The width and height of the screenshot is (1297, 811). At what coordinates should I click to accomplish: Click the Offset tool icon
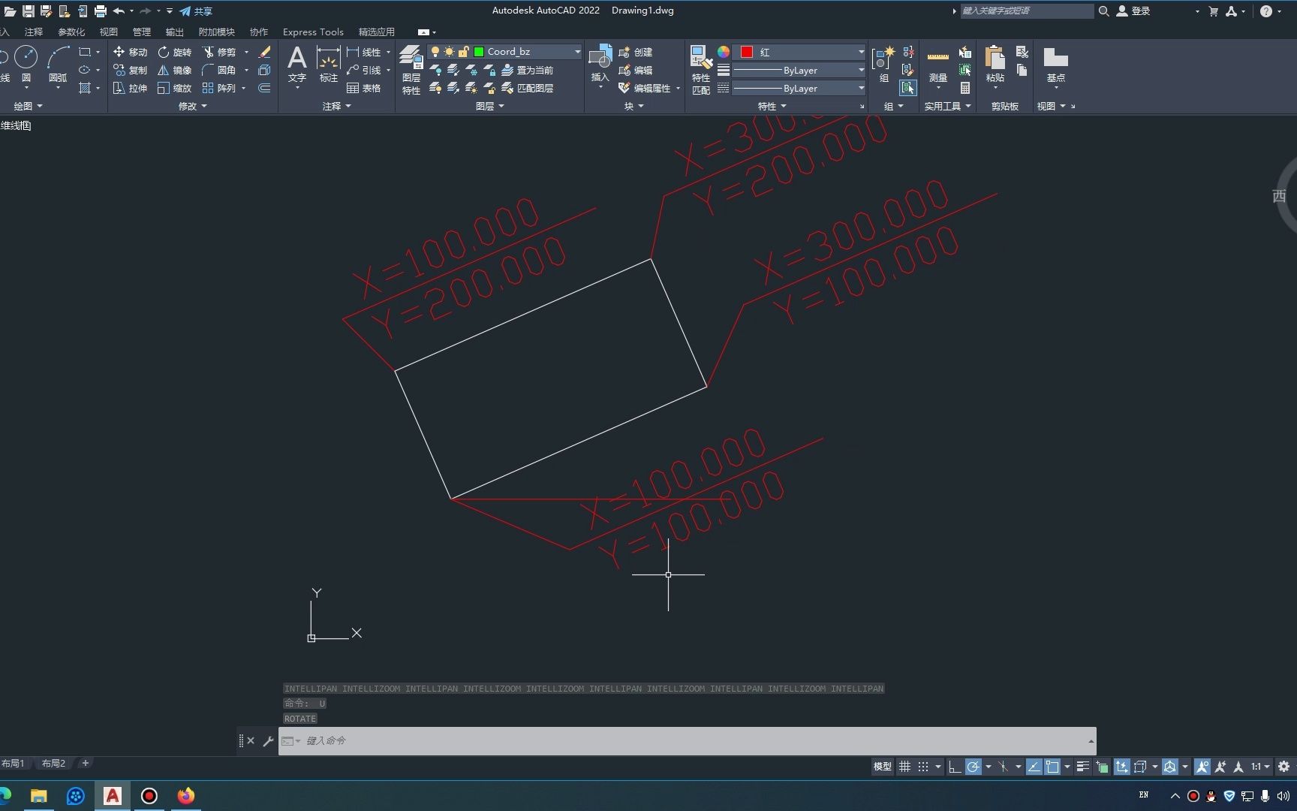pyautogui.click(x=264, y=88)
